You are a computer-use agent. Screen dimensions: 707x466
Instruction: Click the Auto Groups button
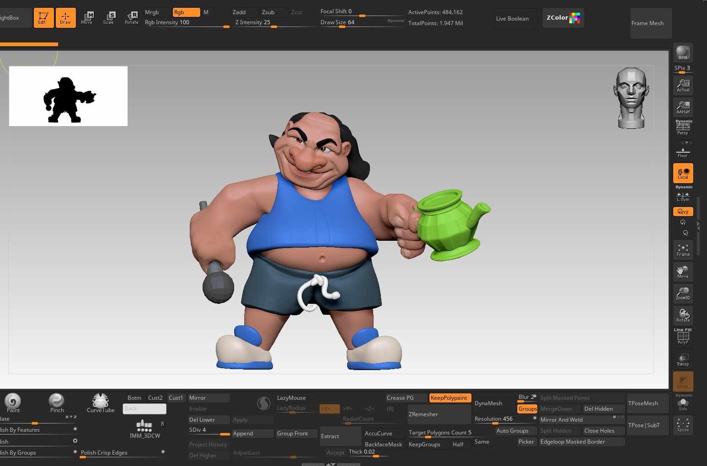516,431
